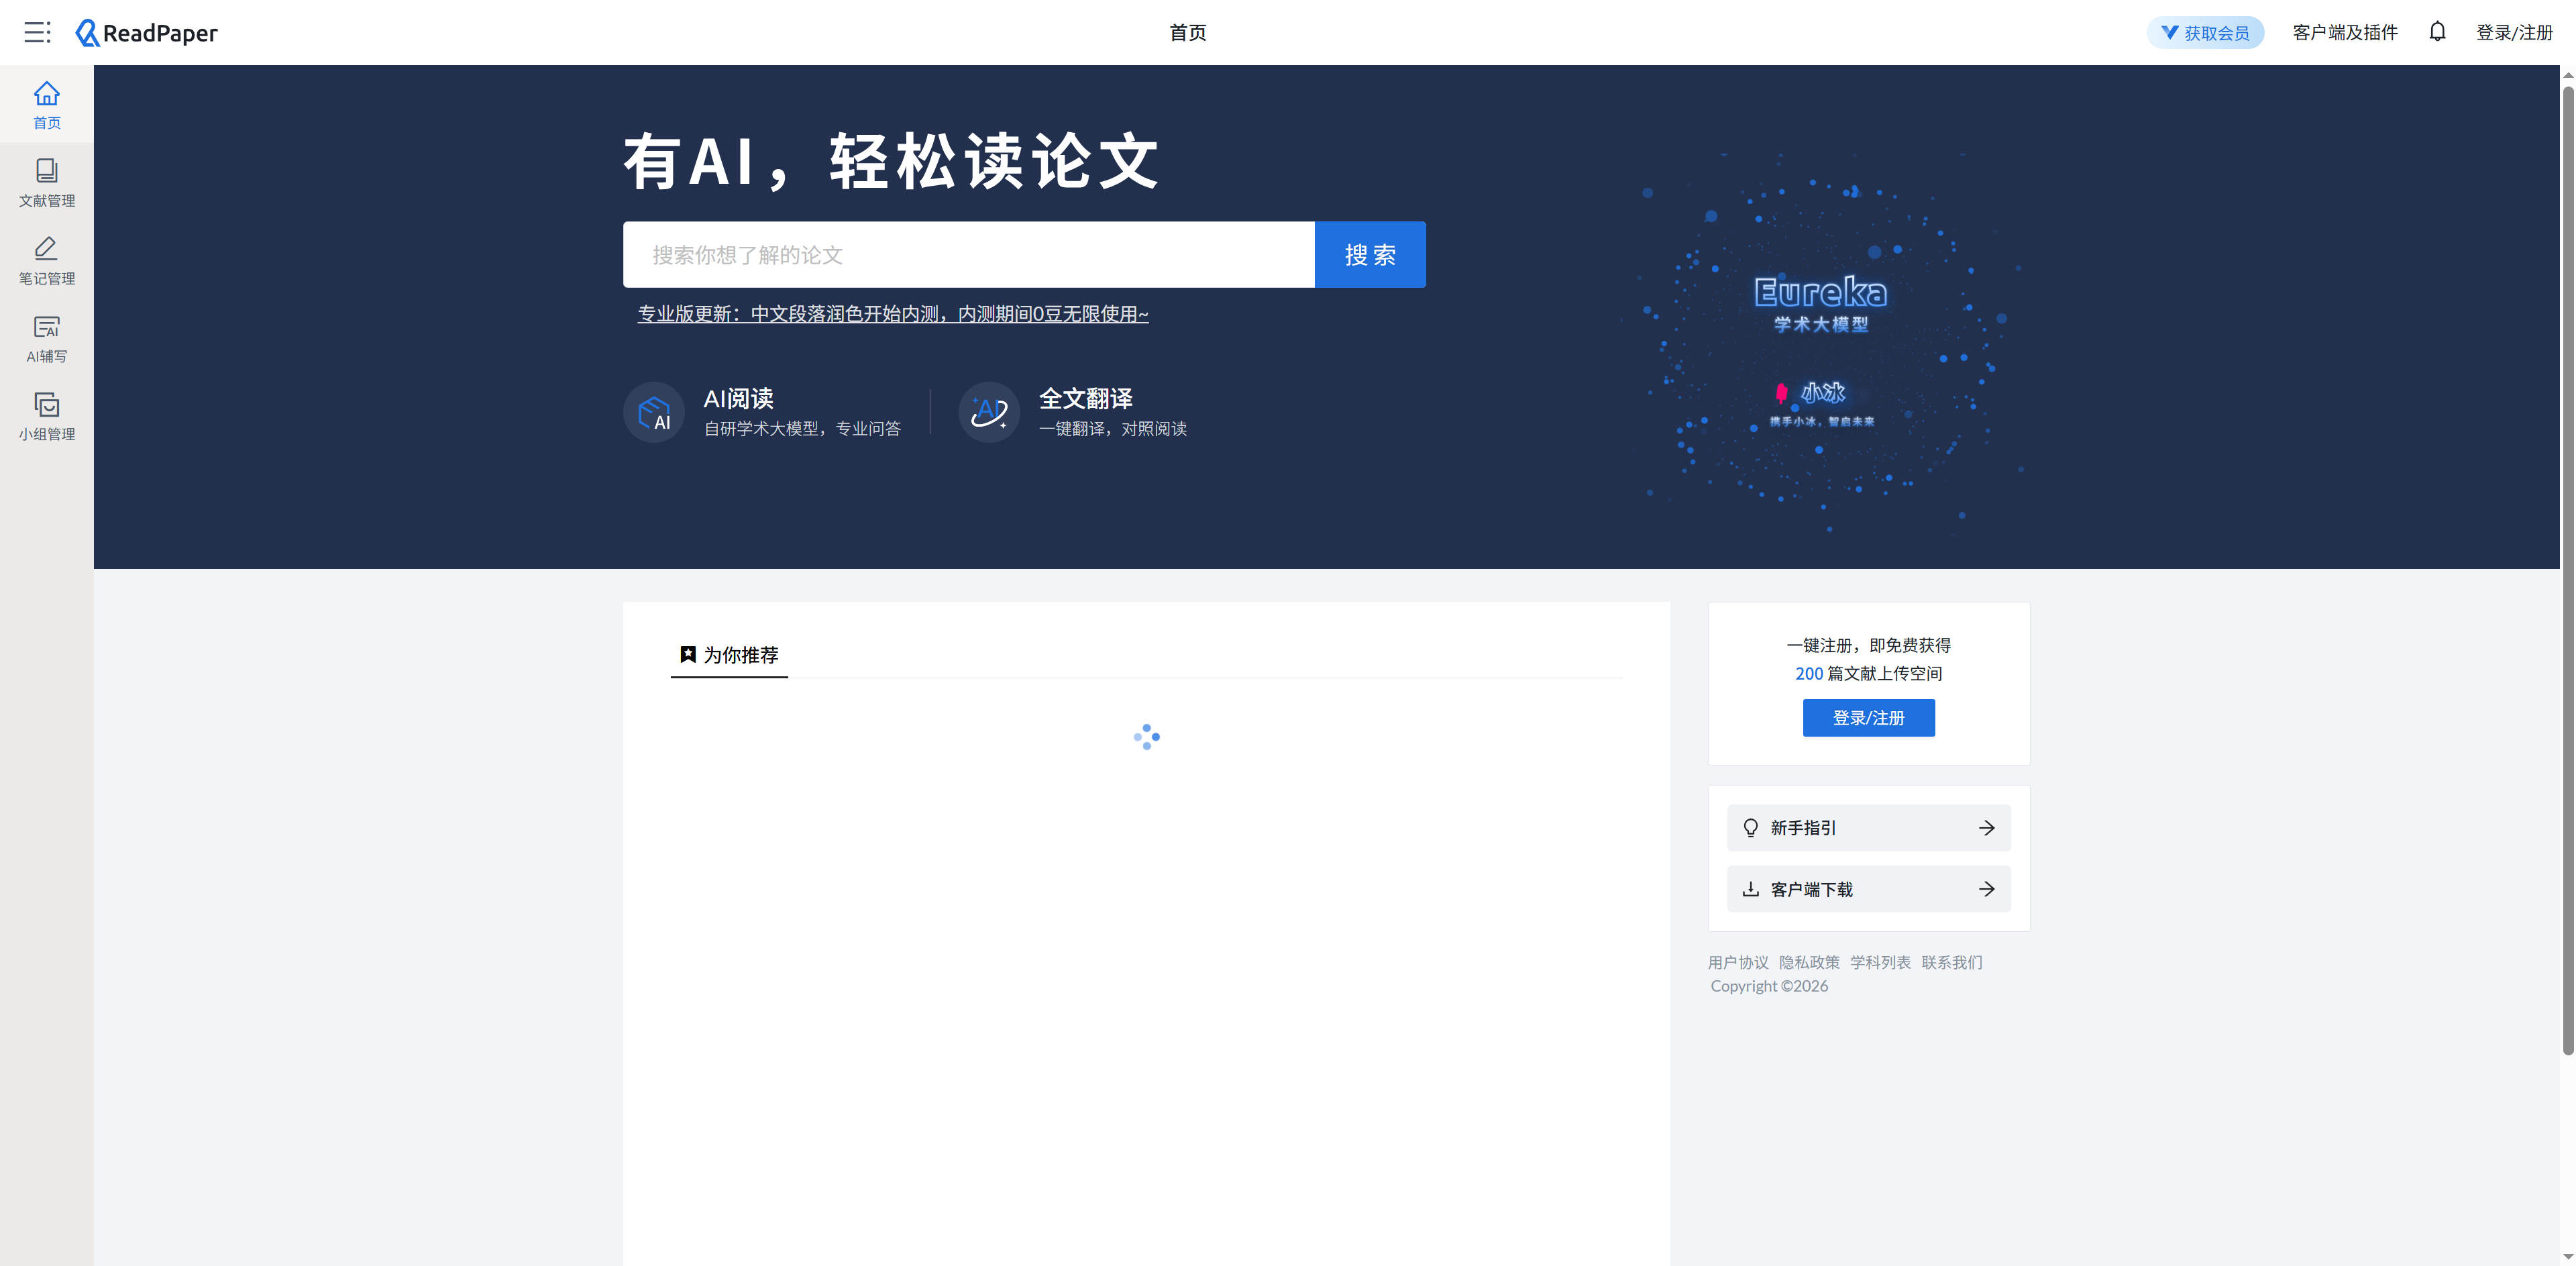Click the lightbulb icon beside 新手指引
Screen dimensions: 2576x1266
[x=1750, y=828]
